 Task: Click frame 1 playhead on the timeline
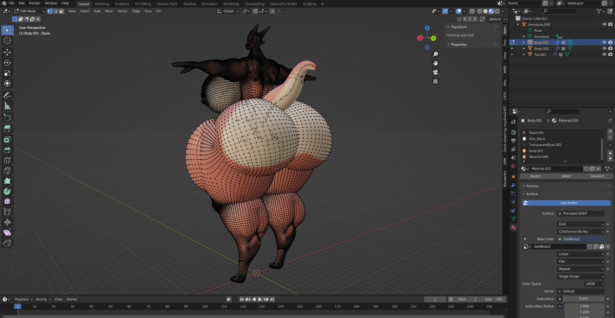tap(17, 306)
